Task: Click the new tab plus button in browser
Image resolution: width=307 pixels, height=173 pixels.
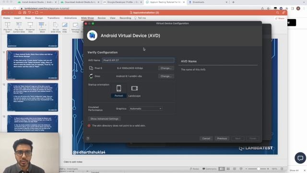Action: point(233,2)
